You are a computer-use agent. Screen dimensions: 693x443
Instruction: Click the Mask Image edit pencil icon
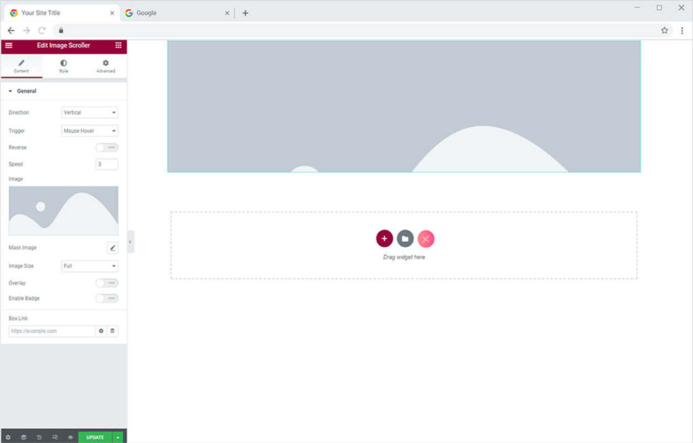pyautogui.click(x=112, y=248)
